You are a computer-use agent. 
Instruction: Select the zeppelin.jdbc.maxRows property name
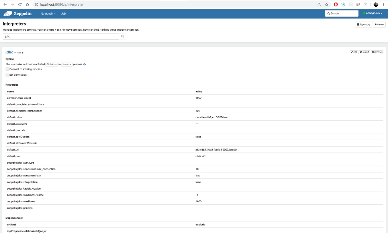coord(21,202)
